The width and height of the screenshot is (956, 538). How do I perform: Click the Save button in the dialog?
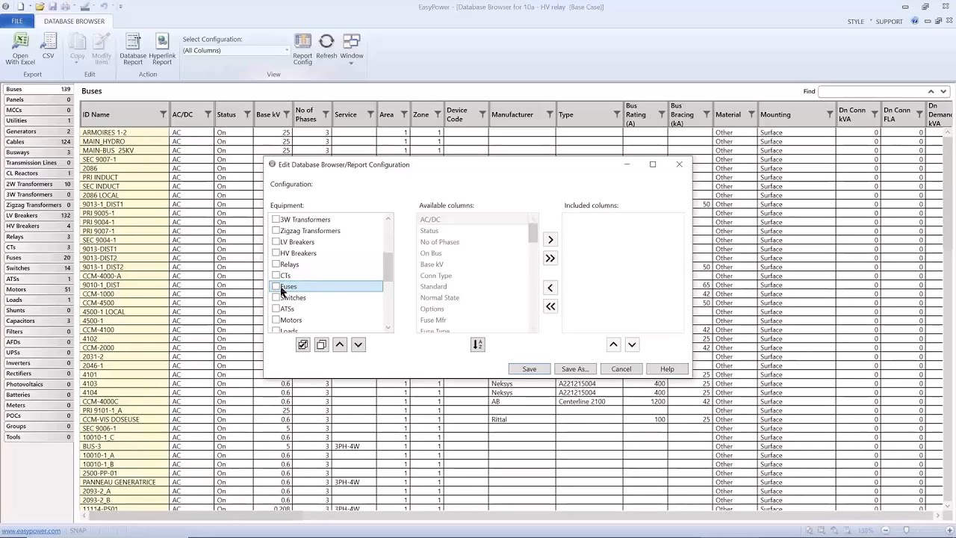point(530,368)
